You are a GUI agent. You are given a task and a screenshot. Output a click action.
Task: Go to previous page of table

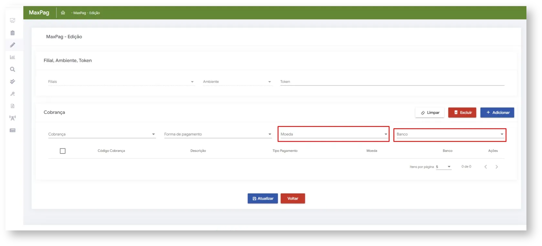tap(486, 167)
